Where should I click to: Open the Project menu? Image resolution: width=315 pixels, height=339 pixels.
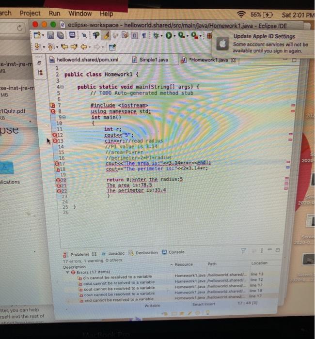(x=30, y=14)
